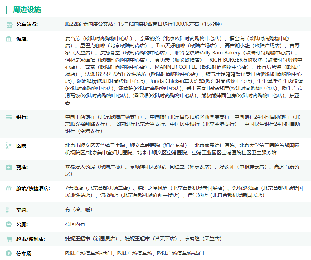Click the building icon beside 旅馆/快捷酒店
The height and width of the screenshot is (260, 311).
pyautogui.click(x=9, y=188)
